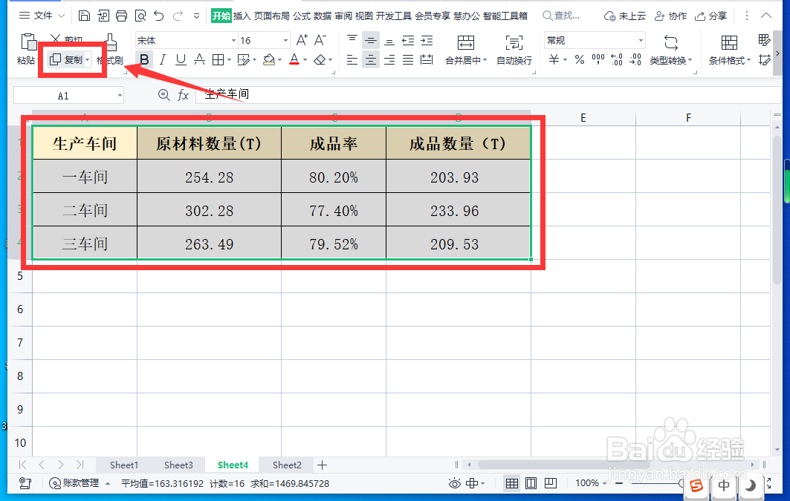Click the Save icon in quick access bar
790x501 pixels.
(x=84, y=16)
